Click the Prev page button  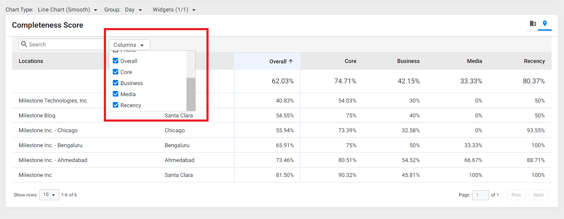516,195
